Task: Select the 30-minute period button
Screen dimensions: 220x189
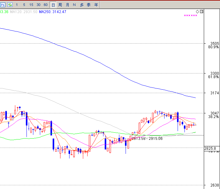Action: point(38,5)
